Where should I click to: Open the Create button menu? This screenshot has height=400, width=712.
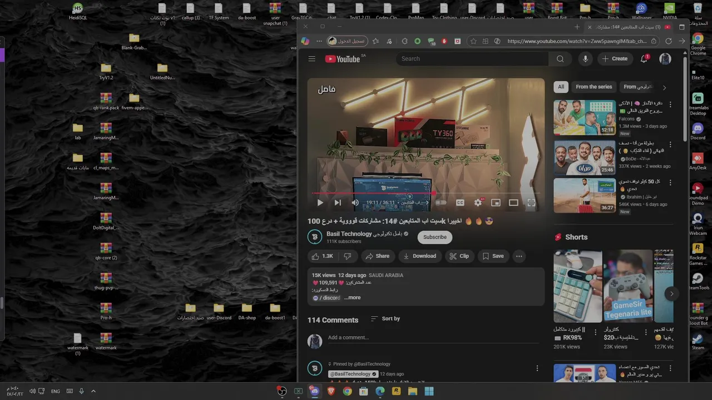coord(615,59)
